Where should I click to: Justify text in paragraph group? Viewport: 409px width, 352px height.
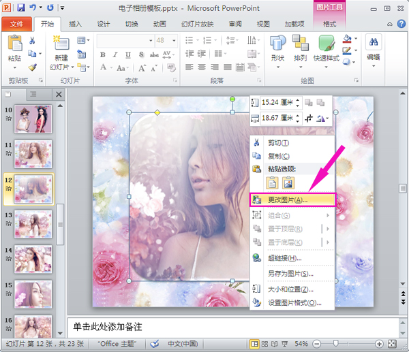tap(228, 67)
